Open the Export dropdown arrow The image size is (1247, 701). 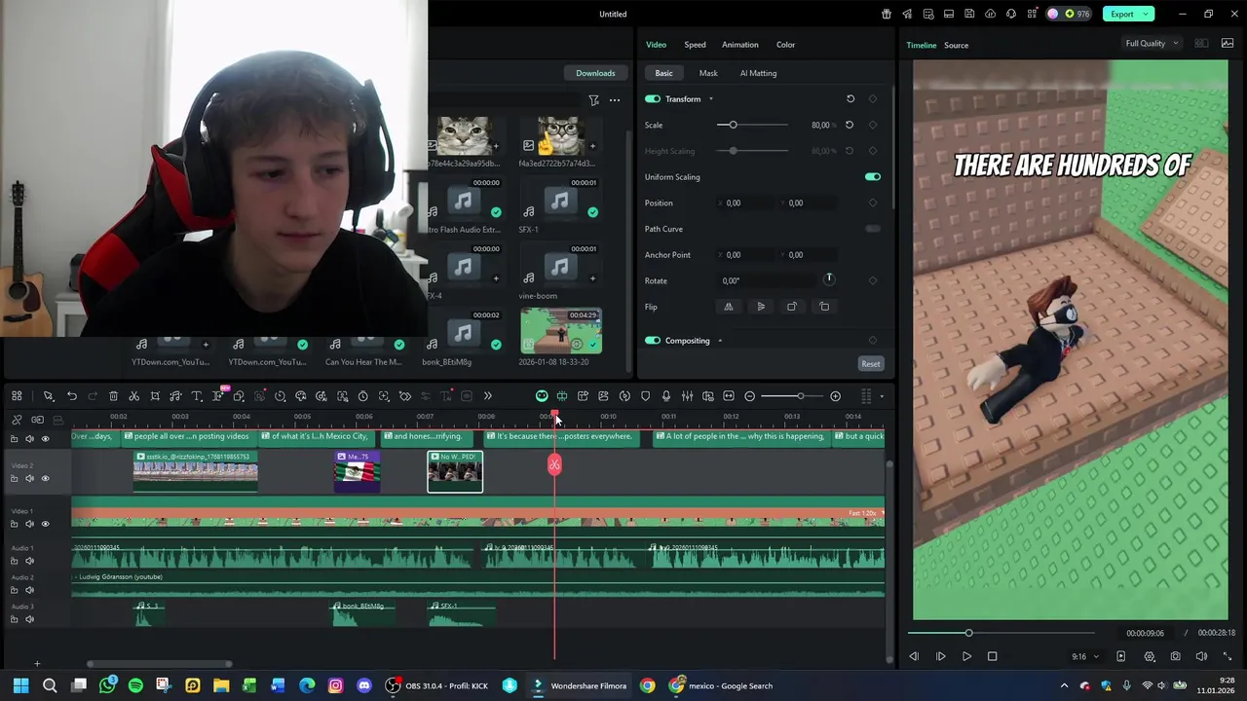pyautogui.click(x=1148, y=14)
